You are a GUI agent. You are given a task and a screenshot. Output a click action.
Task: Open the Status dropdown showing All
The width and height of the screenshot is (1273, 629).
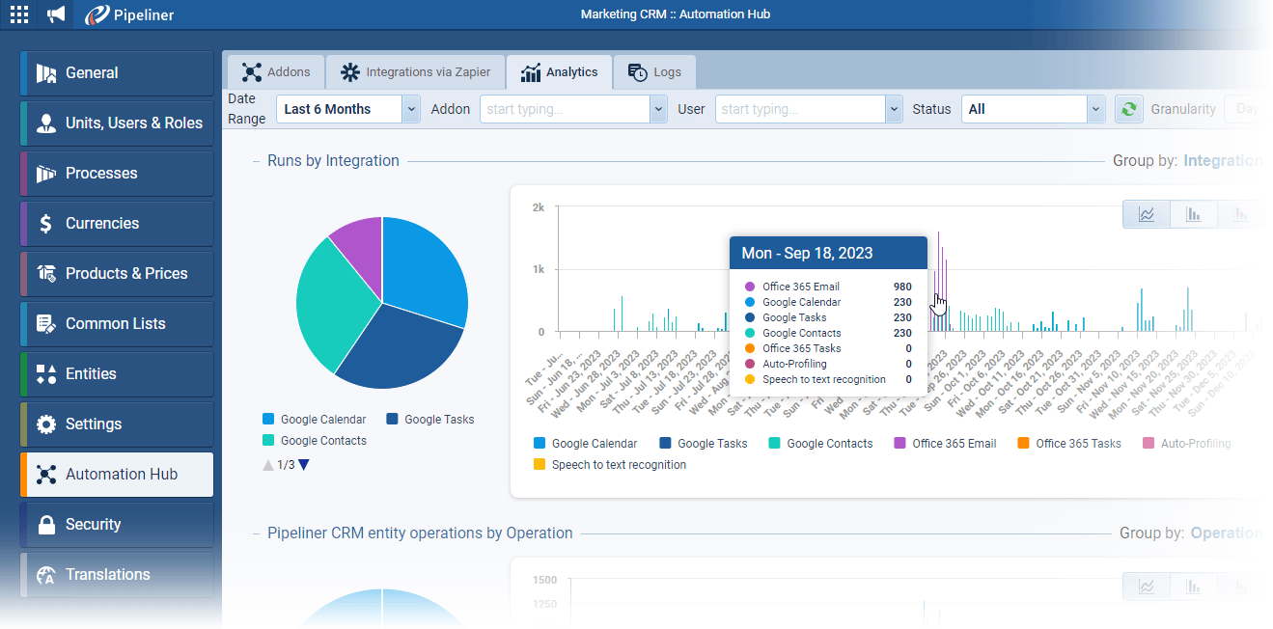(1095, 109)
